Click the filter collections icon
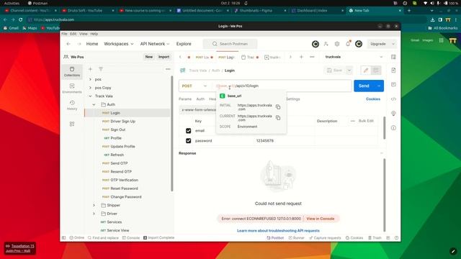This screenshot has width=461, height=259. (101, 69)
